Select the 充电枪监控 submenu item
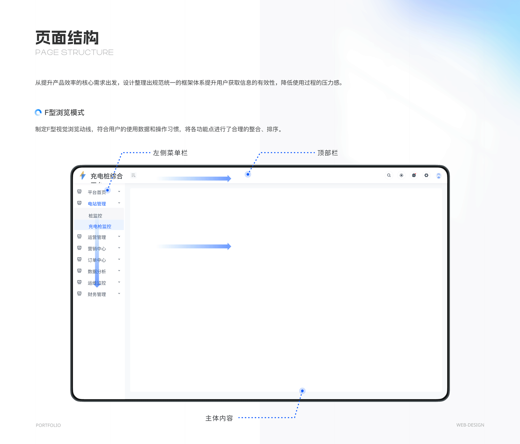Screen dimensions: 520x444 [x=100, y=226]
